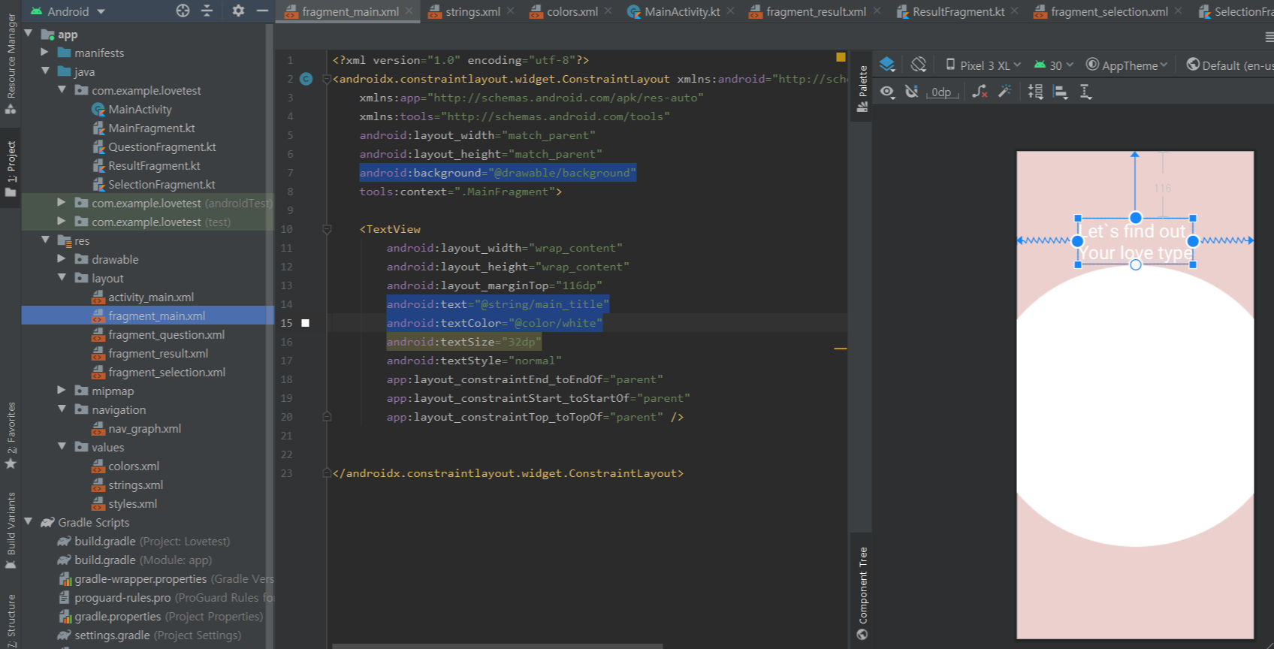This screenshot has height=649, width=1274.
Task: Switch to the MainActivity.kt tab
Action: coord(681,11)
